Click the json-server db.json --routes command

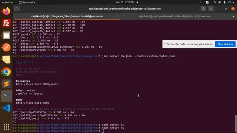pos(138,56)
